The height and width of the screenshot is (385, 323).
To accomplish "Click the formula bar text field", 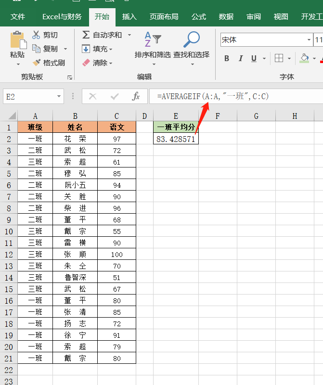I will tap(236, 96).
